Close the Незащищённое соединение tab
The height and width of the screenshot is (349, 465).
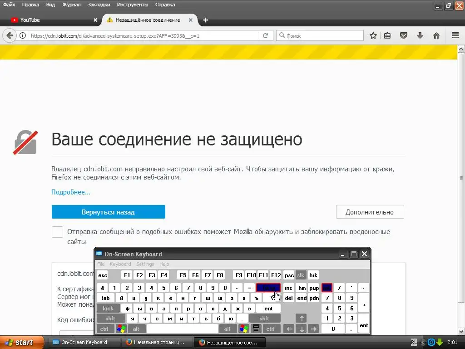pos(191,20)
